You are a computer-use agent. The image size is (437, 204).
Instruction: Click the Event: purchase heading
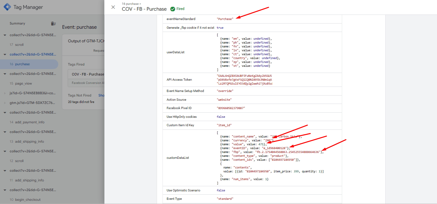click(79, 27)
